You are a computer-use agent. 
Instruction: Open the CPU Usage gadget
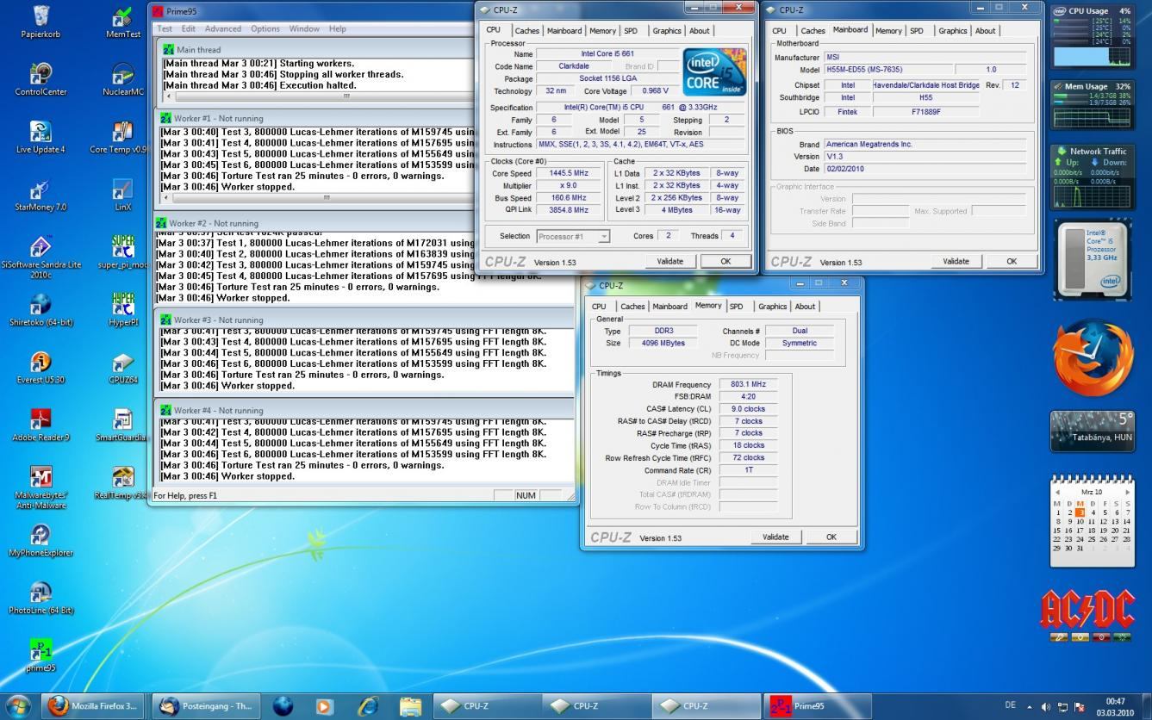coord(1092,38)
